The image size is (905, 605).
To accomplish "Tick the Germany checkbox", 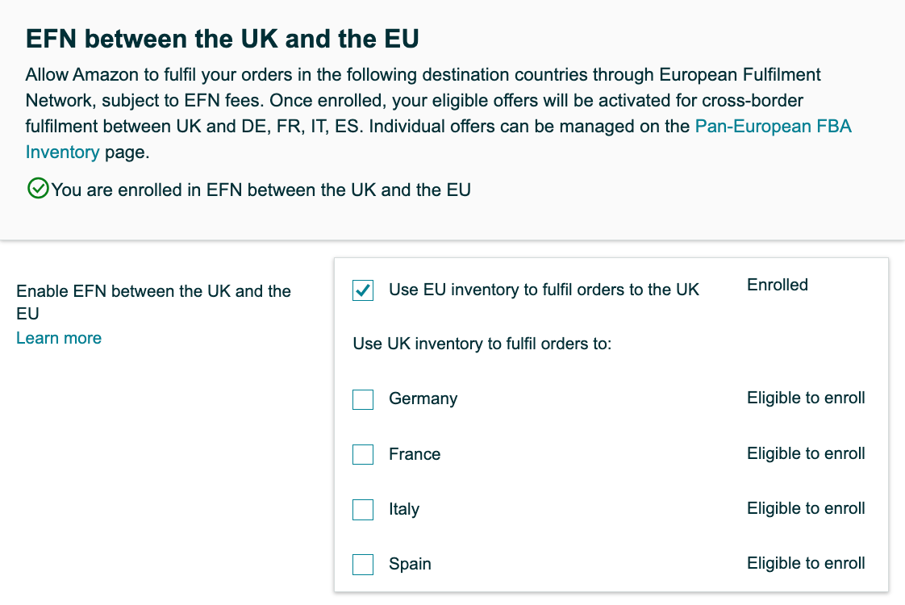I will tap(363, 399).
